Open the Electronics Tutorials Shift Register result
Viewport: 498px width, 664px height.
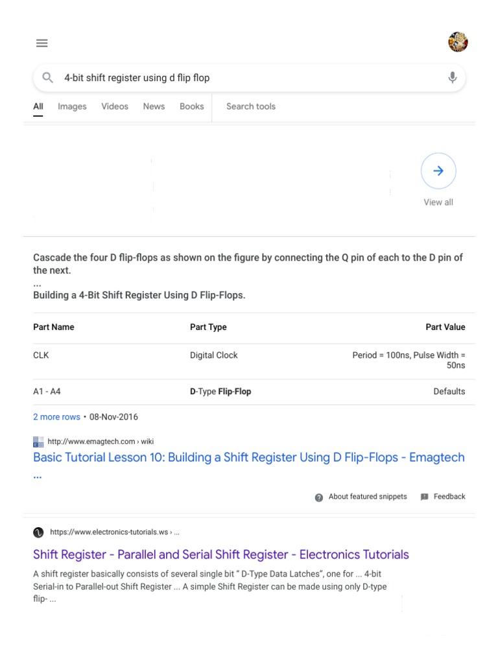tap(220, 554)
